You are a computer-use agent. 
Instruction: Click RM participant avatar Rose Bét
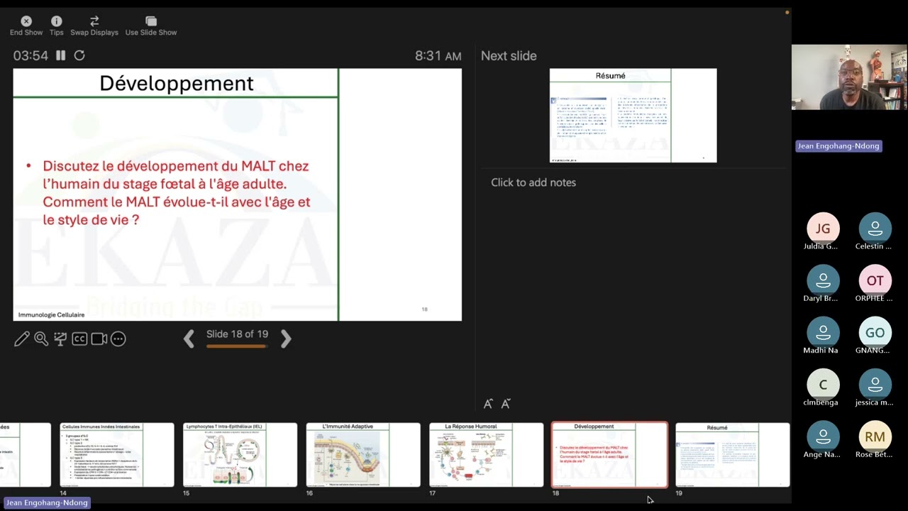pyautogui.click(x=875, y=436)
